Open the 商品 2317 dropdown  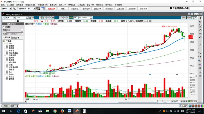tap(22, 34)
